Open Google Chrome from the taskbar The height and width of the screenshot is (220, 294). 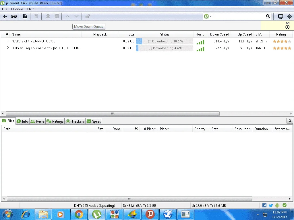(79, 214)
